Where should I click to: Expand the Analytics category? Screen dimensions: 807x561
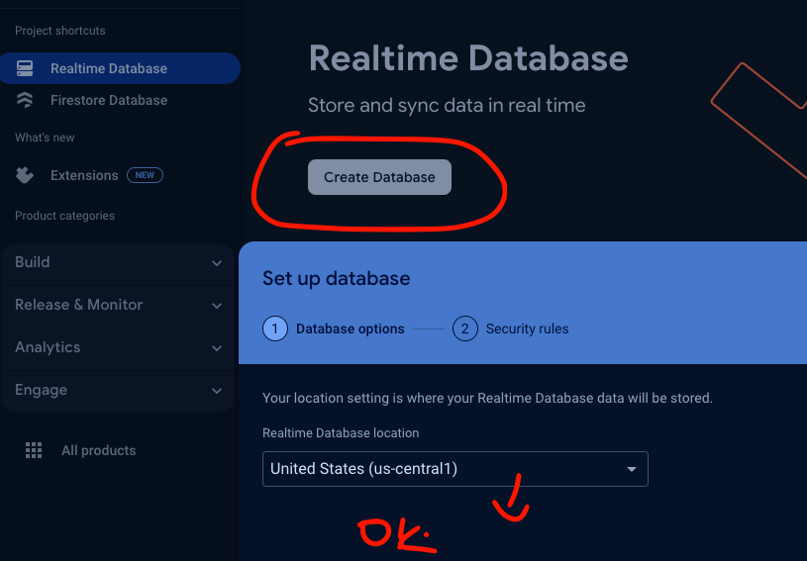118,347
